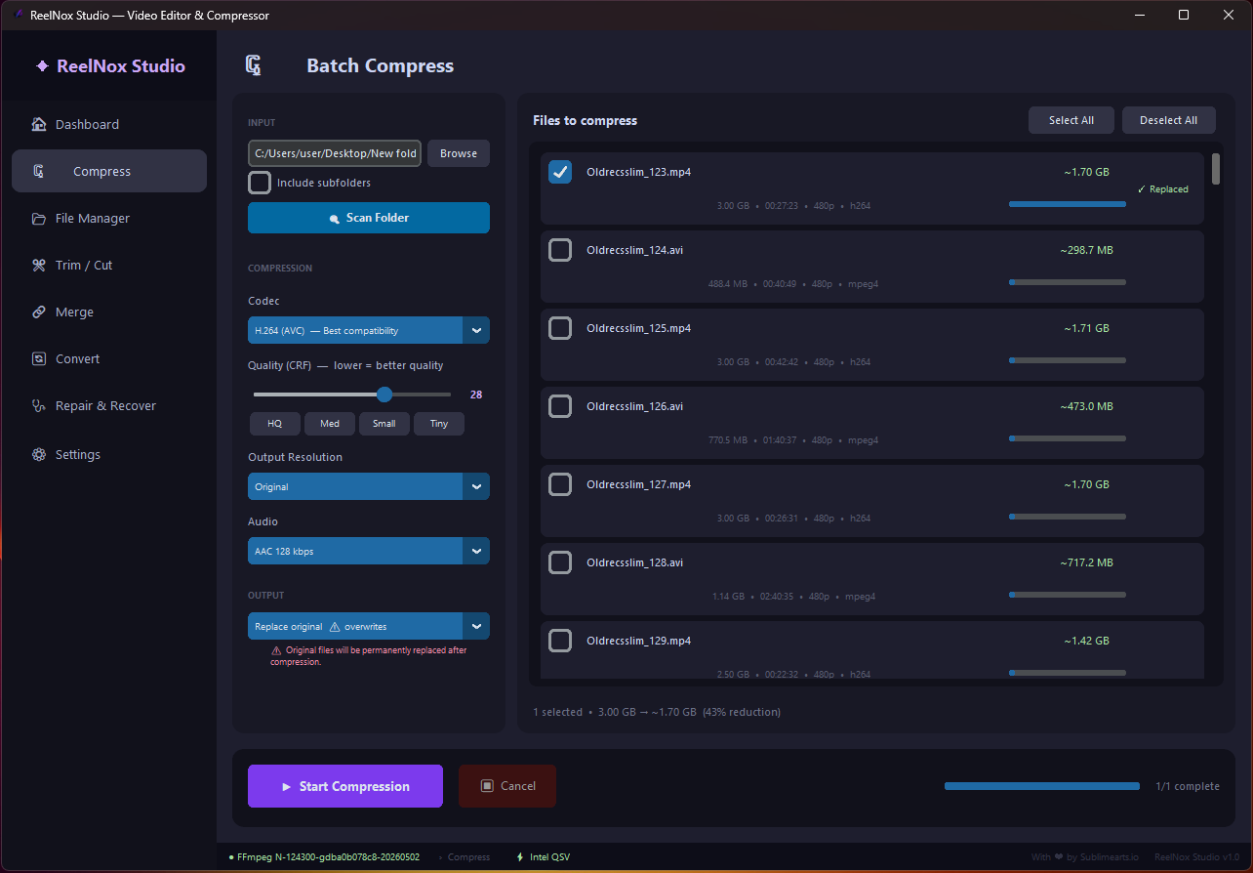
Task: Click the file list scrollbar
Action: click(x=1216, y=169)
